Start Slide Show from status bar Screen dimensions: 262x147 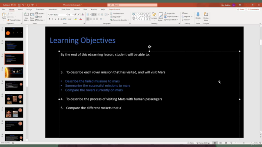pos(231,143)
